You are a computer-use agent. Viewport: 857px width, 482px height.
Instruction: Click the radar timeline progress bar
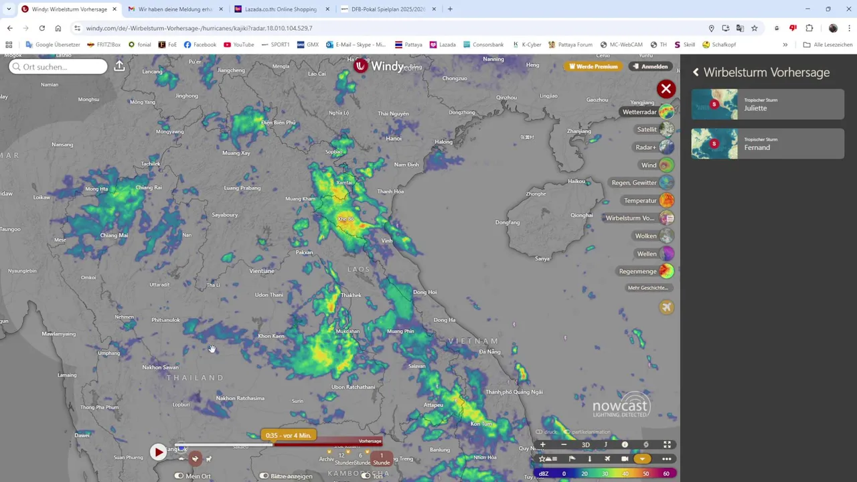tap(278, 445)
